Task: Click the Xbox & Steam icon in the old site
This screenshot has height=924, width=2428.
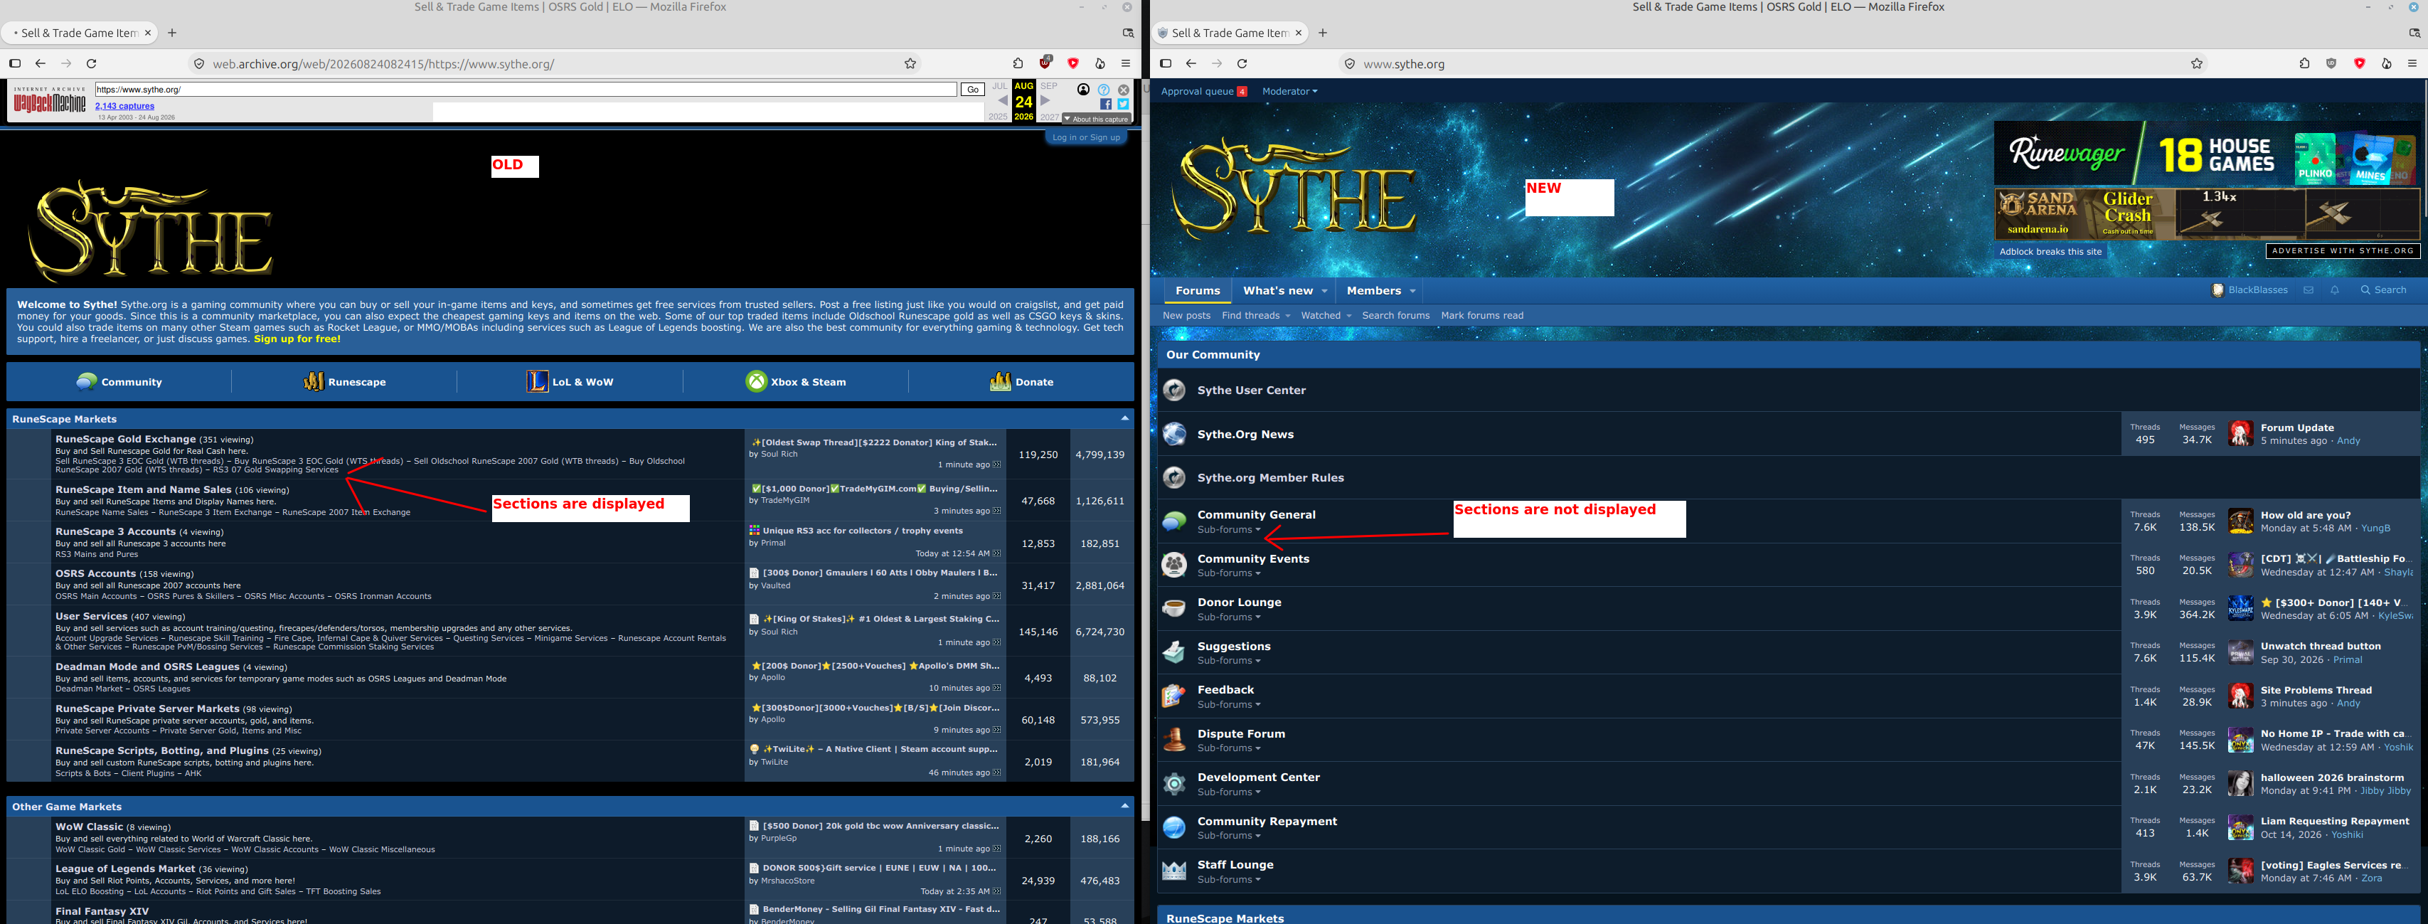Action: tap(757, 382)
